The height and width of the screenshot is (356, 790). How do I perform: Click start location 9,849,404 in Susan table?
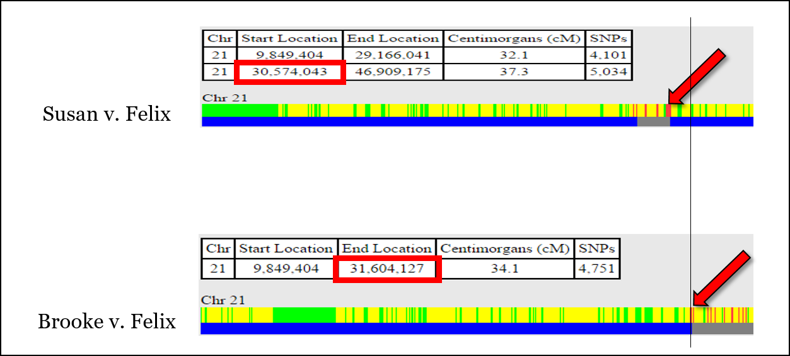290,55
